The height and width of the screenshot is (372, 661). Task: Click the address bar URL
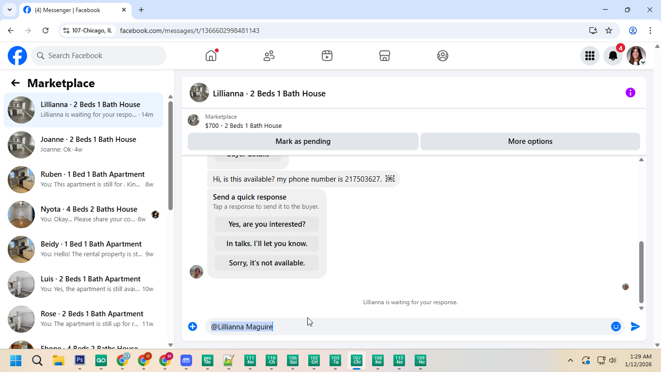click(190, 31)
